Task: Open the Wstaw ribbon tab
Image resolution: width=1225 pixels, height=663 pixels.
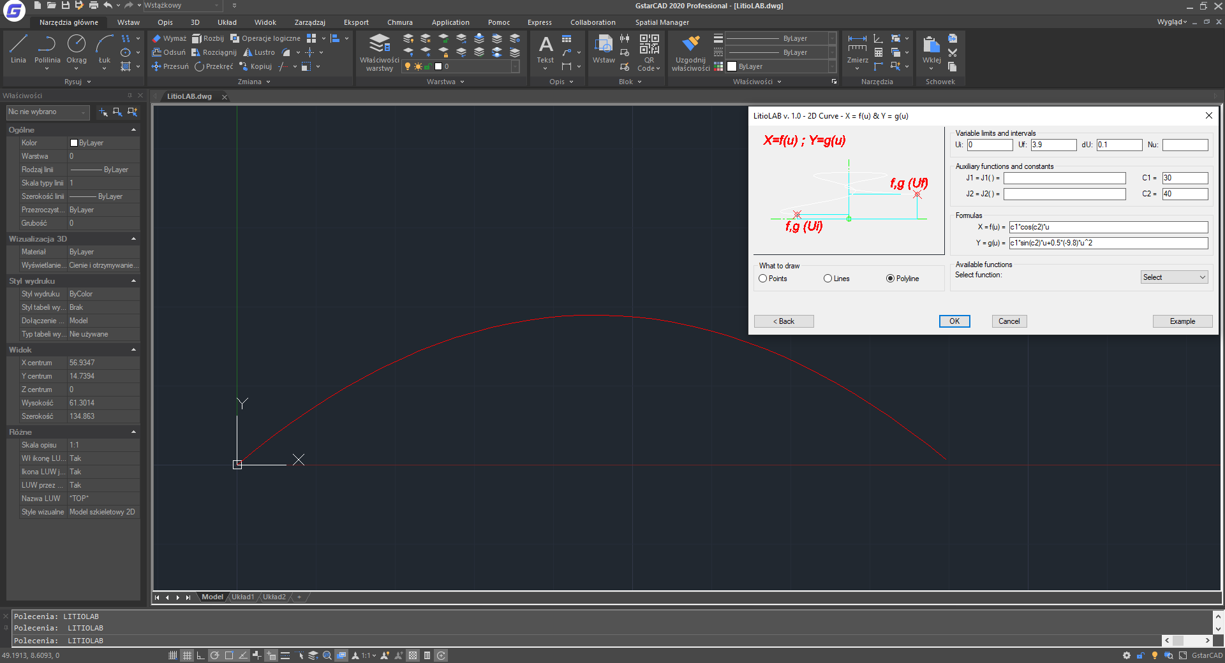Action: (x=128, y=22)
